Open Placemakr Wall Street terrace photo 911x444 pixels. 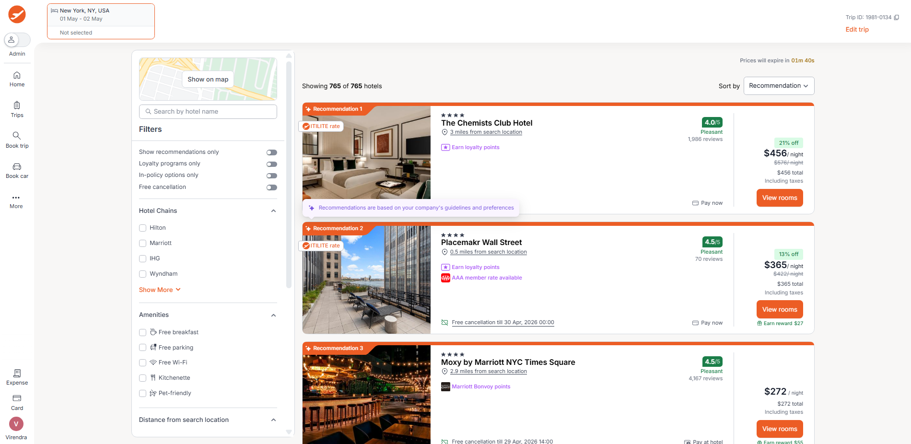click(366, 280)
